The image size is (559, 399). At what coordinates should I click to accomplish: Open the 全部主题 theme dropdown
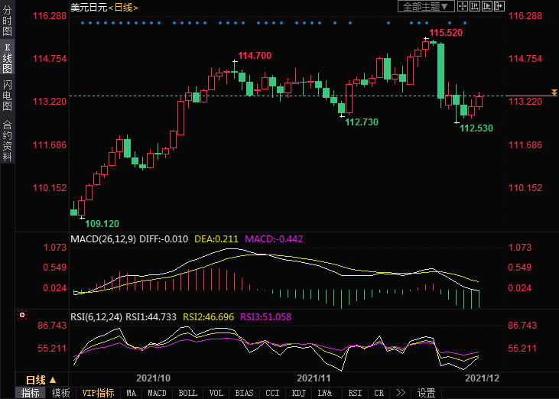coord(426,7)
